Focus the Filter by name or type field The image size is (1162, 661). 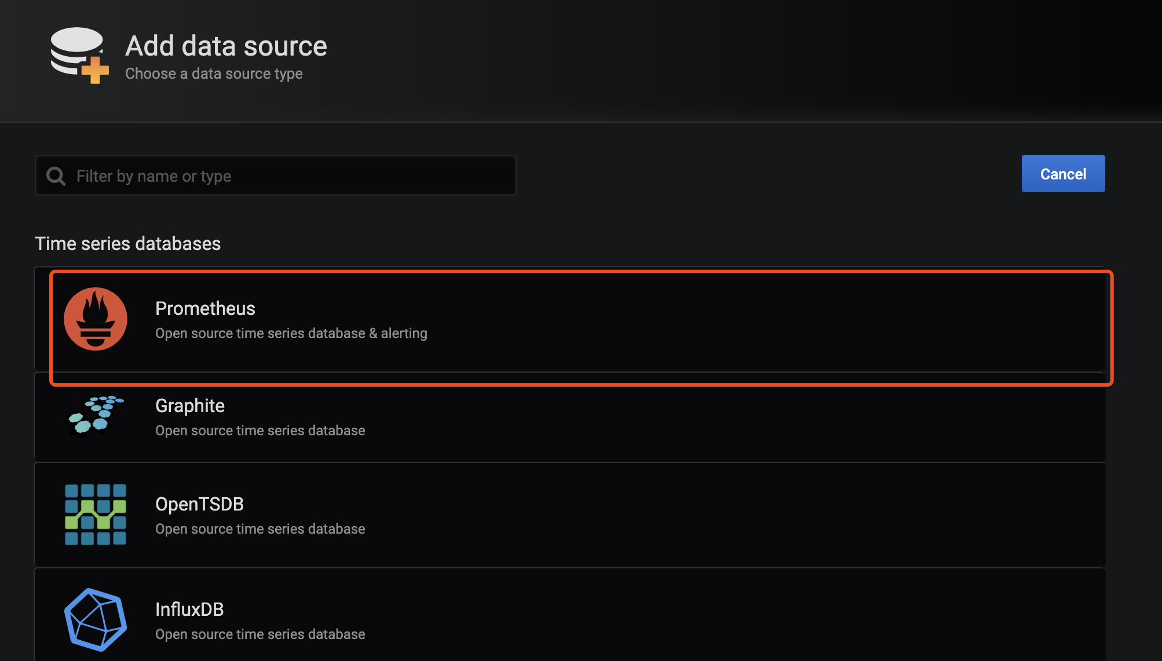(x=276, y=175)
